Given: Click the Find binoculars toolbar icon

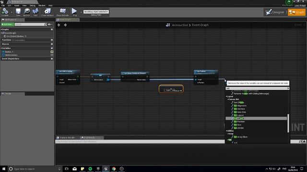Looking at the screenshot, I should [35, 12].
